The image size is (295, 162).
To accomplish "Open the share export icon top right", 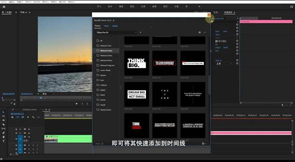I will click(292, 7).
